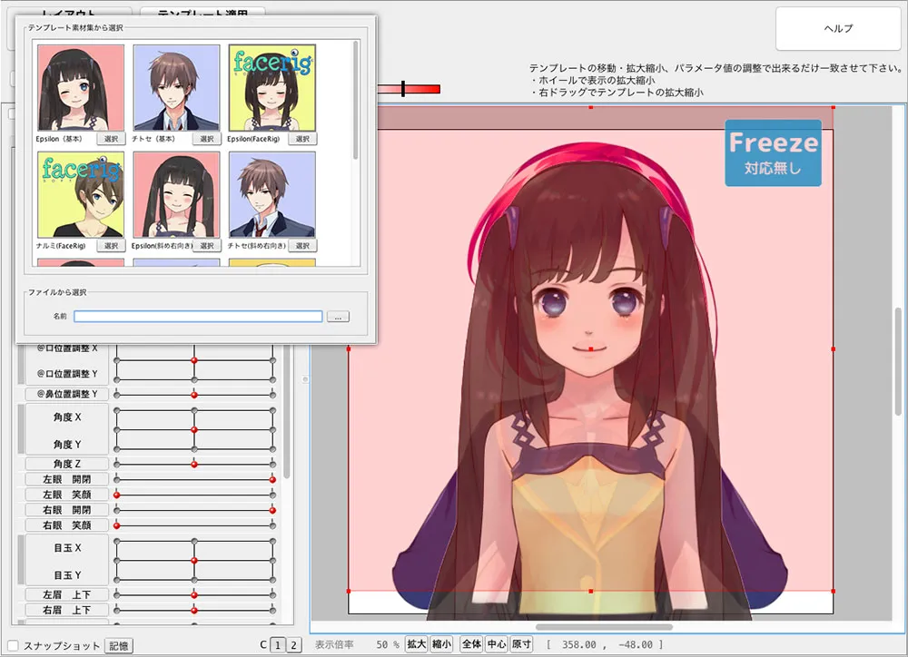Click the 左眼 開閉 slider handle
The image size is (908, 657).
click(x=272, y=479)
